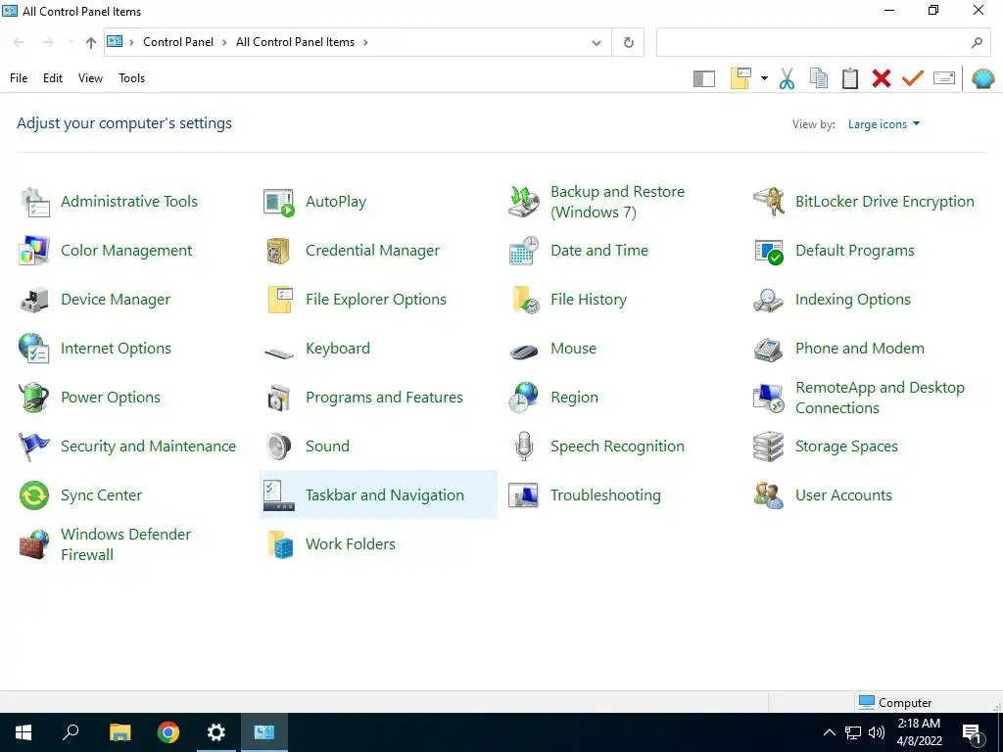Open Color Management
This screenshot has width=1003, height=752.
tap(106, 250)
